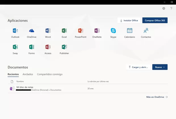Viewport: 176px width, 119px height.
Task: Expand the Nuevo dropdown
Action: pos(160,67)
